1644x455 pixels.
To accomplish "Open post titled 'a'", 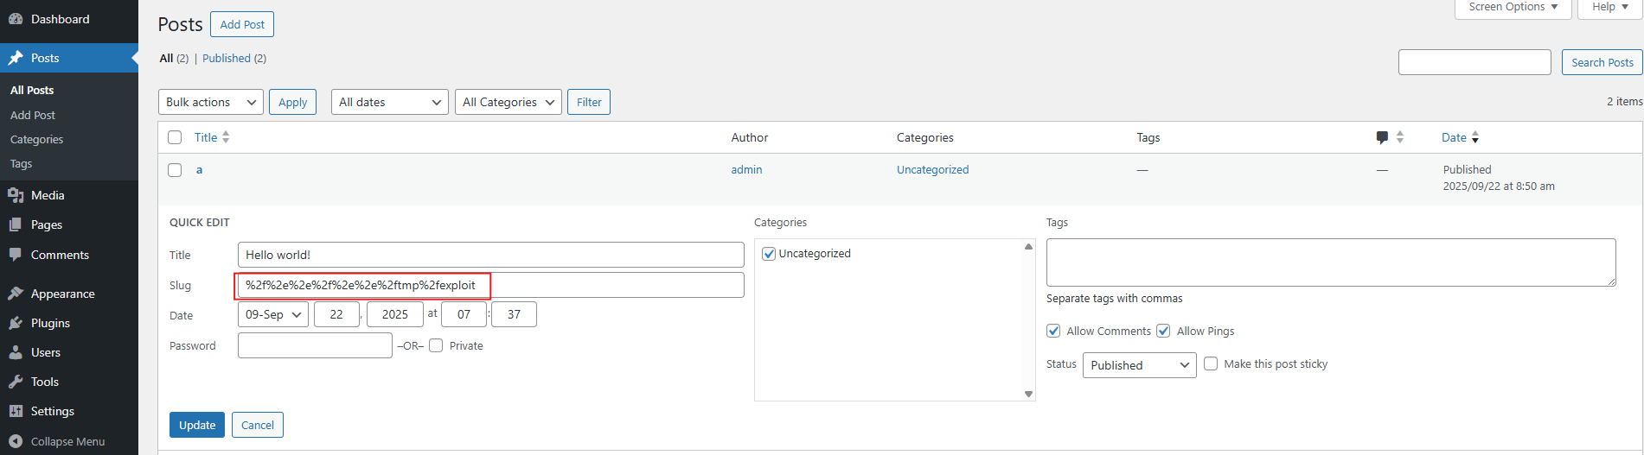I will click(199, 169).
